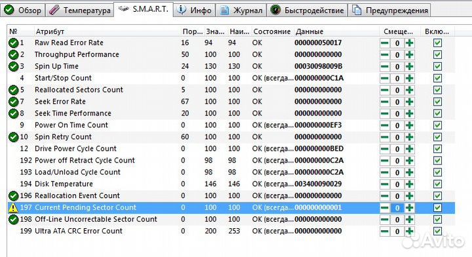Increase offset for Disk Temperature
Image resolution: width=472 pixels, height=257 pixels.
click(x=409, y=184)
